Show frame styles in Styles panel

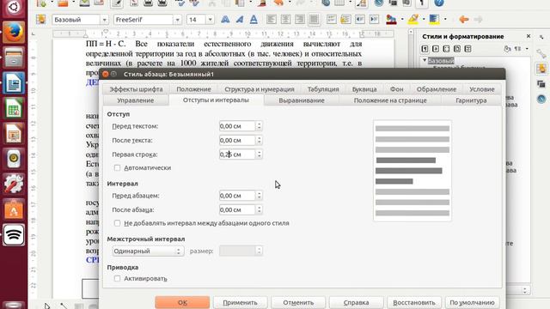pos(446,49)
